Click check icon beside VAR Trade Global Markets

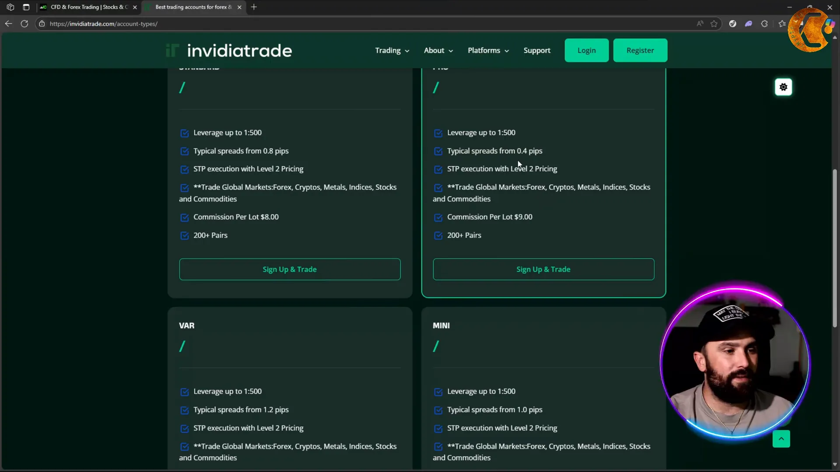(185, 447)
